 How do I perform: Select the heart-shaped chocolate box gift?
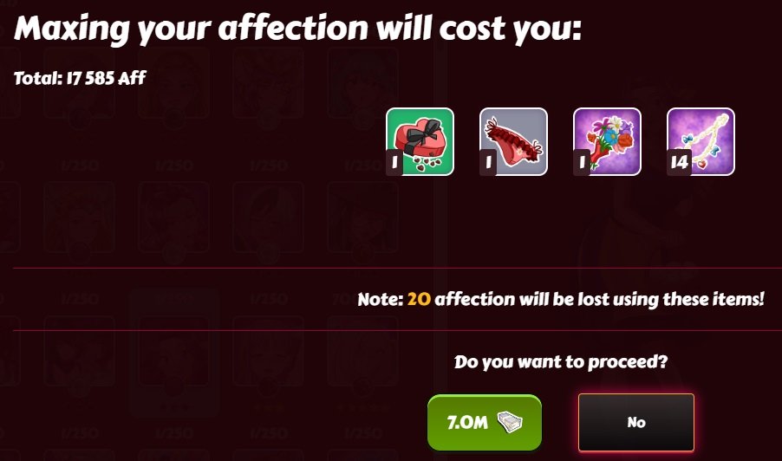pos(420,141)
